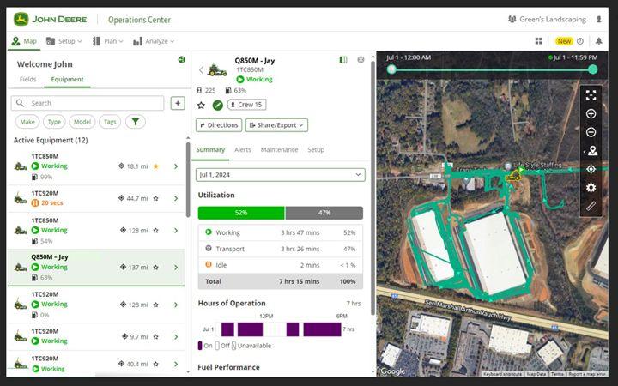The height and width of the screenshot is (386, 618).
Task: Open the user profile icon
Action: pyautogui.click(x=599, y=19)
